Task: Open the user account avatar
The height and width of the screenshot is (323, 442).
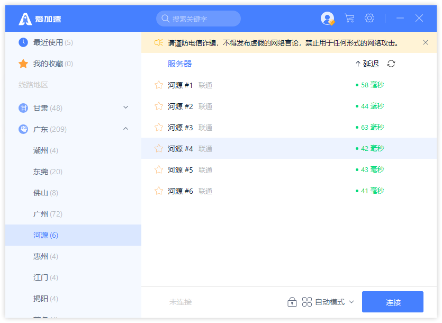Action: (328, 19)
